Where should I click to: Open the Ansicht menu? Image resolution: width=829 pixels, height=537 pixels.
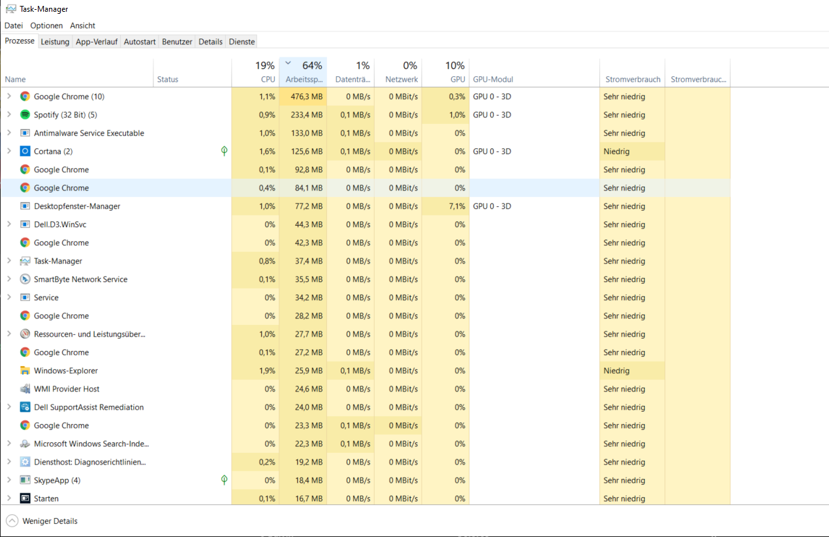pyautogui.click(x=83, y=25)
